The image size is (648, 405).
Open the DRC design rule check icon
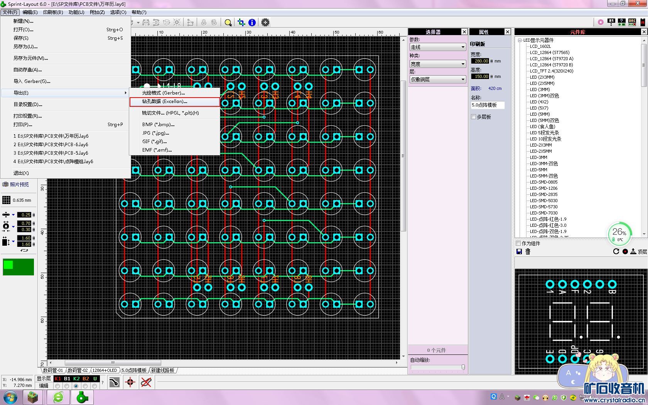632,22
